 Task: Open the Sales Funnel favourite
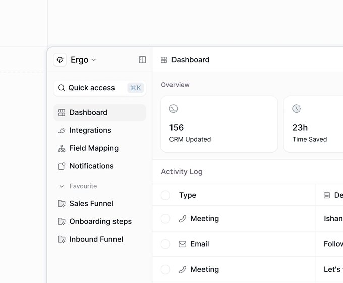tap(100, 204)
